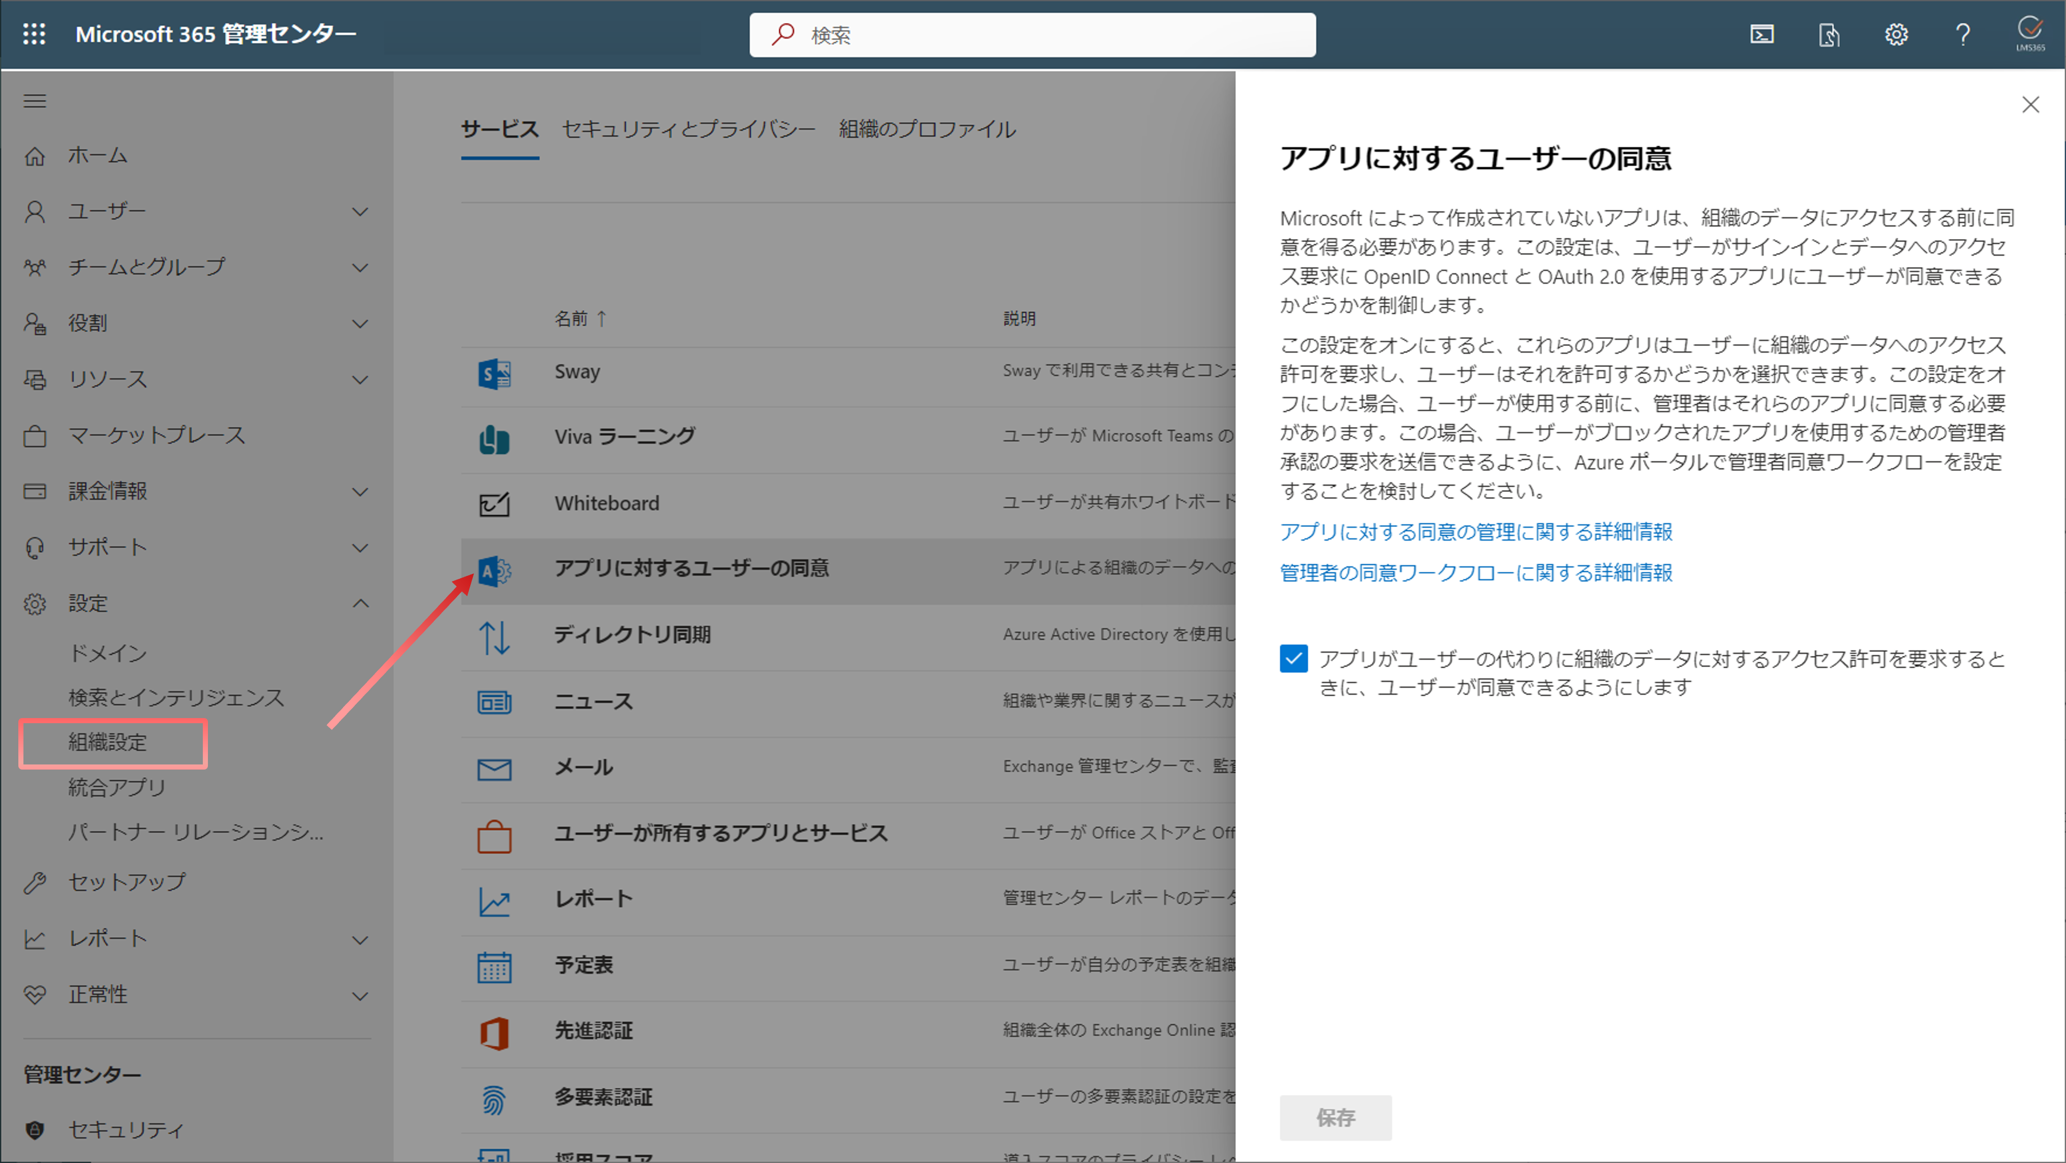Click the マーケットプレース bag icon
Screen dimensions: 2066x1163
tap(35, 436)
